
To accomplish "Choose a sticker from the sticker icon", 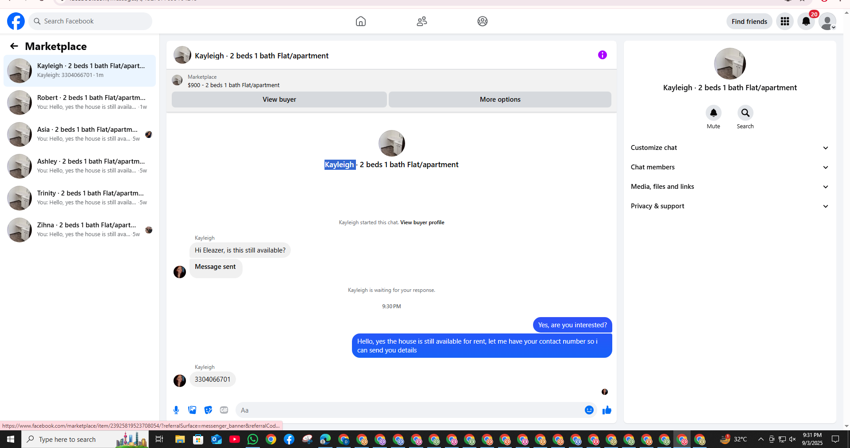I will pyautogui.click(x=208, y=410).
